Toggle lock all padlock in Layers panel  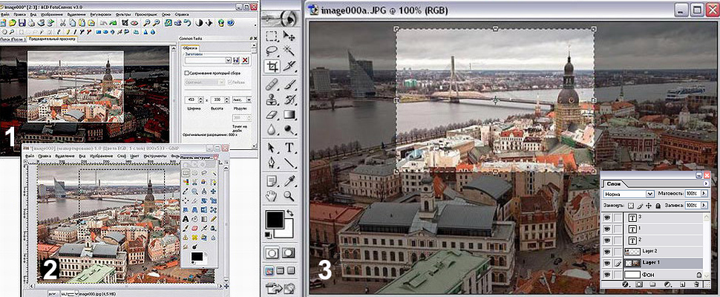(x=658, y=206)
